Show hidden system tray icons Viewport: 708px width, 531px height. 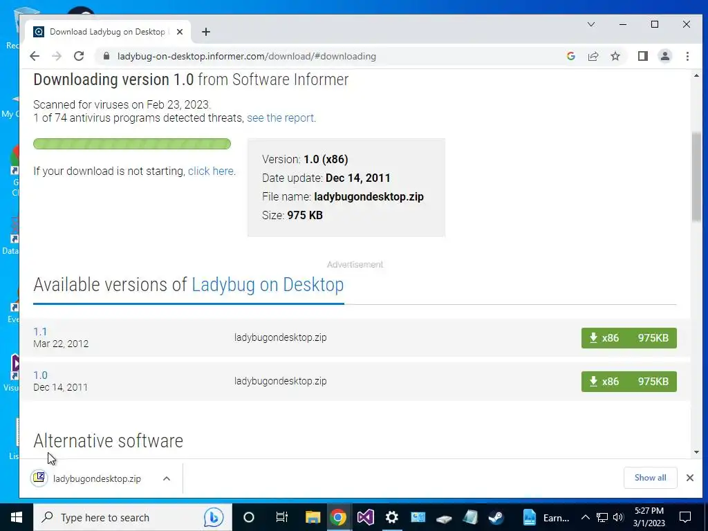585,517
